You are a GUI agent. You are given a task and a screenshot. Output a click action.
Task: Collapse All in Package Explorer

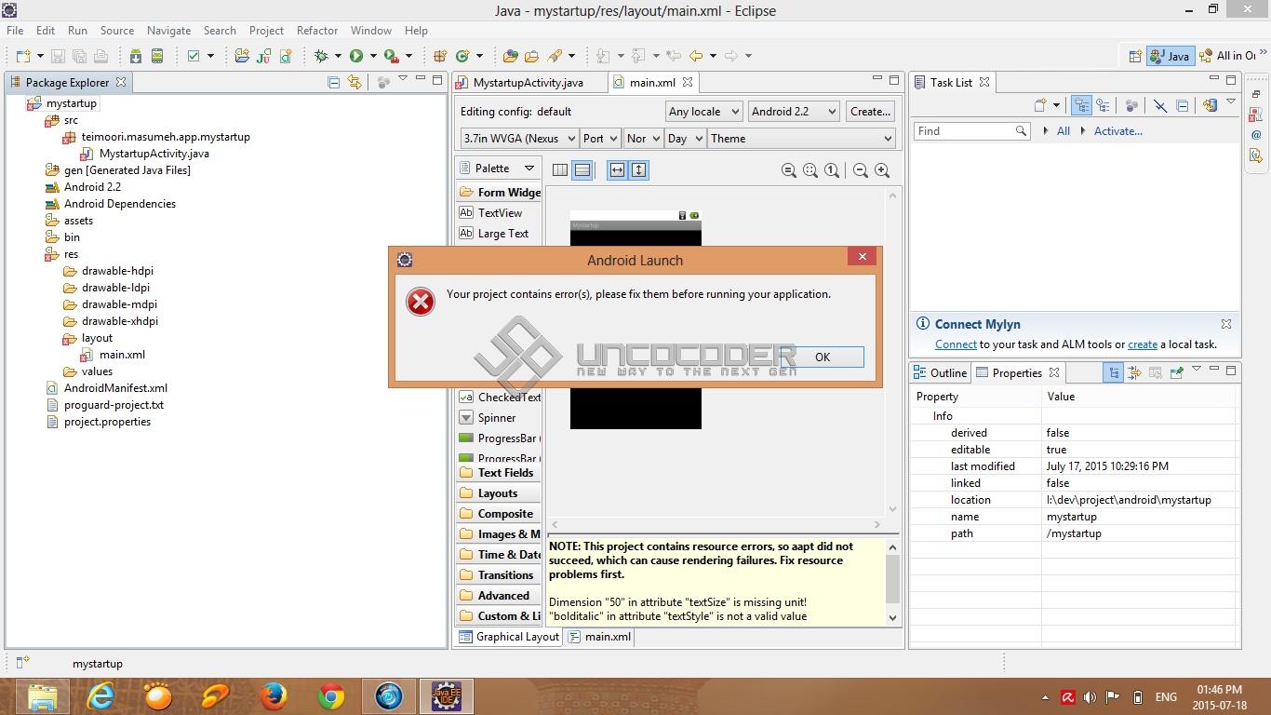334,82
